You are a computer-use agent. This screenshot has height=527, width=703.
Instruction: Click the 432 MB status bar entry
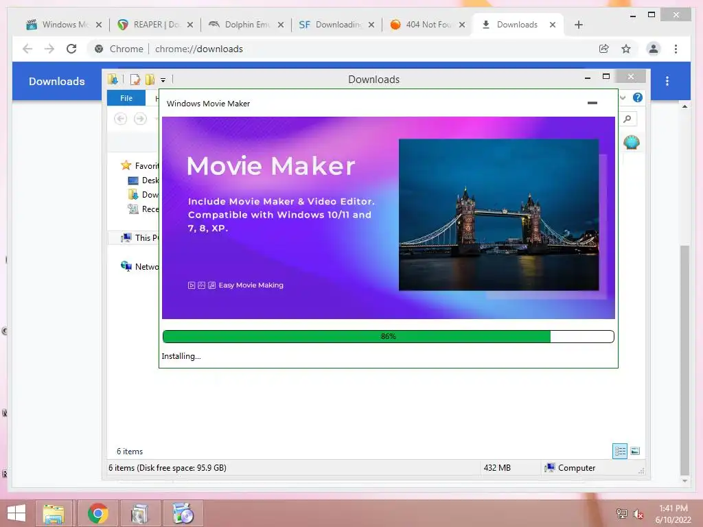pyautogui.click(x=497, y=468)
